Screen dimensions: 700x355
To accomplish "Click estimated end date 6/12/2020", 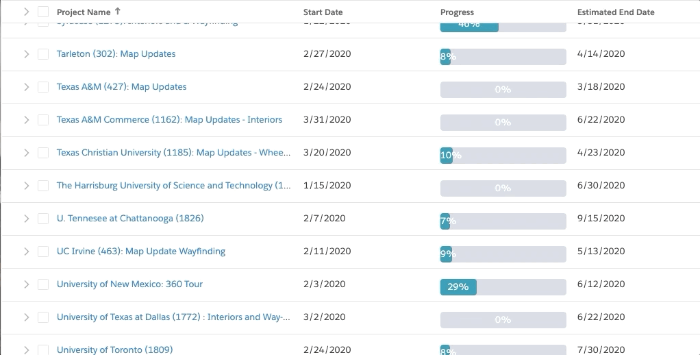I will pyautogui.click(x=601, y=284).
